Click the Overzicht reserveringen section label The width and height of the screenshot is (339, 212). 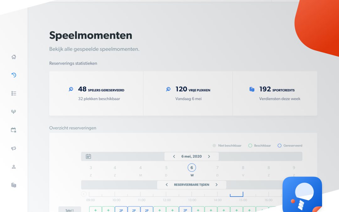(73, 128)
